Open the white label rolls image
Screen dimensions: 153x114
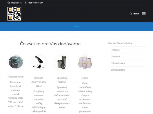pyautogui.click(x=85, y=62)
